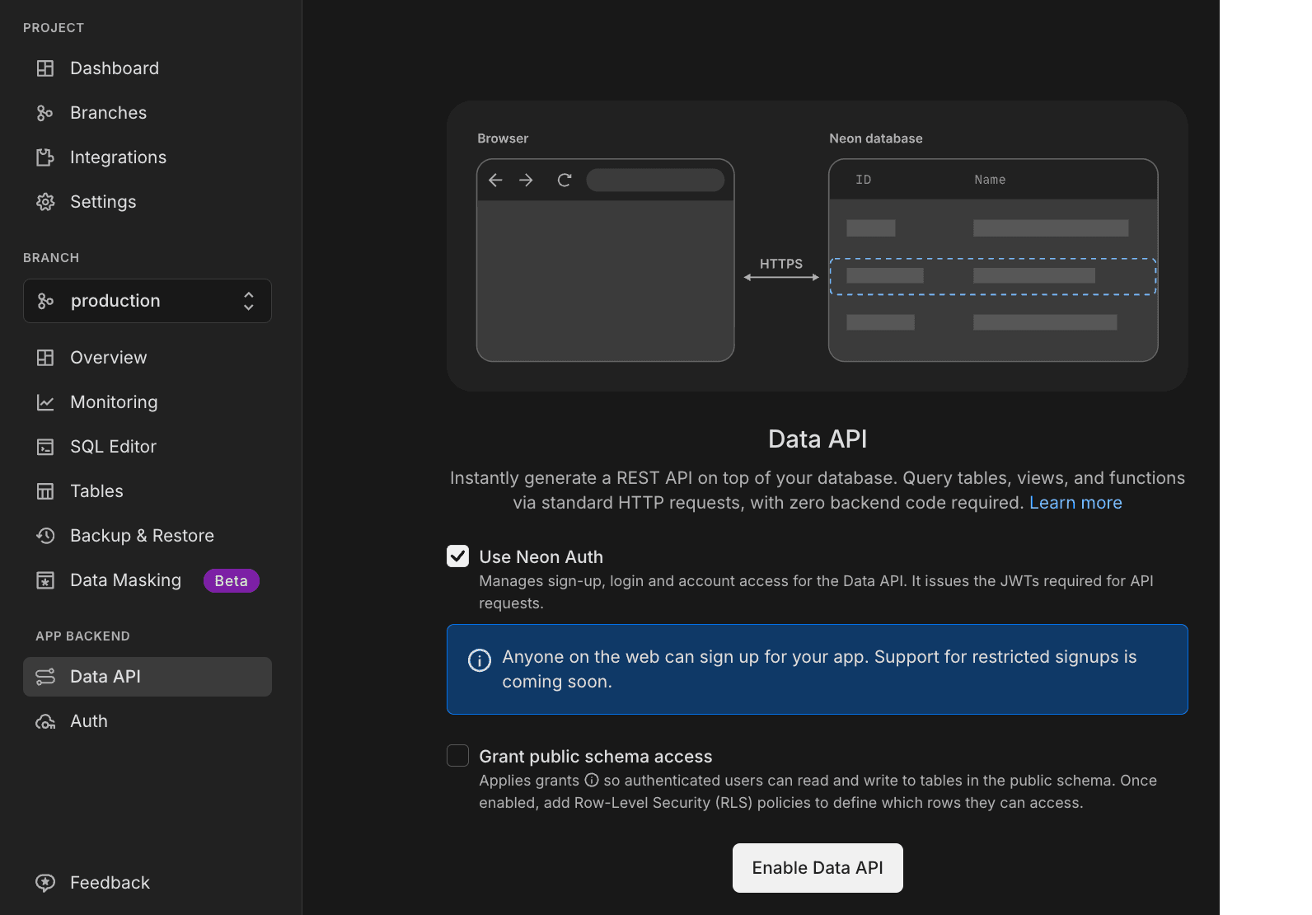Click the branch icon in production selector
The height and width of the screenshot is (915, 1312).
point(45,301)
